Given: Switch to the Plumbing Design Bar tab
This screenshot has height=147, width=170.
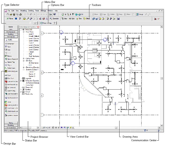Looking at the screenshot, I should tap(11, 125).
